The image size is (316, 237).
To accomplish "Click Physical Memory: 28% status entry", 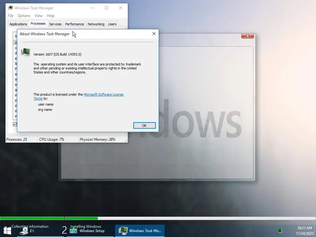I will pyautogui.click(x=97, y=139).
